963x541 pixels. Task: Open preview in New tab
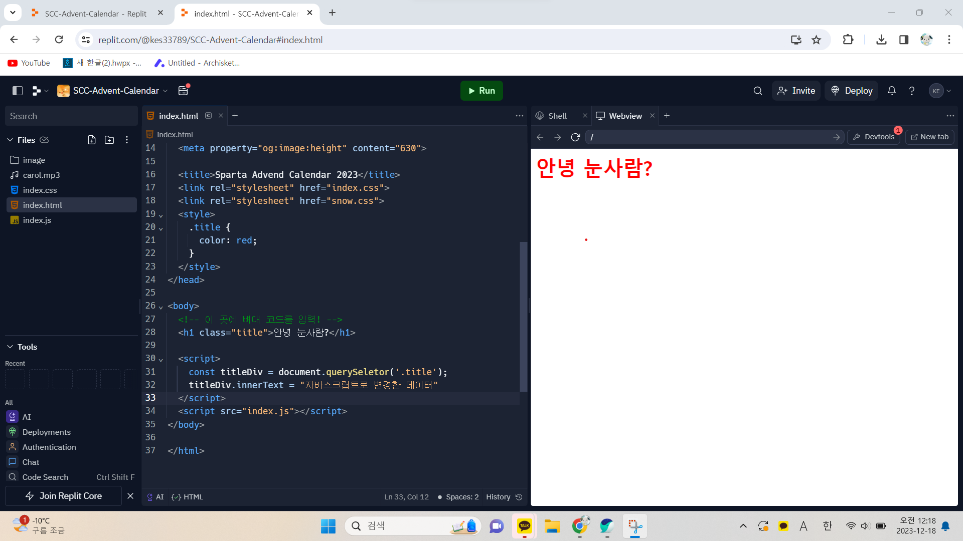[929, 137]
